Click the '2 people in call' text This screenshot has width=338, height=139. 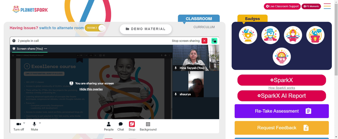click(x=28, y=41)
